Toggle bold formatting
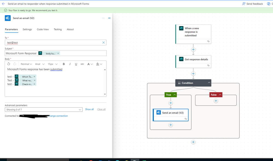 click(64, 64)
